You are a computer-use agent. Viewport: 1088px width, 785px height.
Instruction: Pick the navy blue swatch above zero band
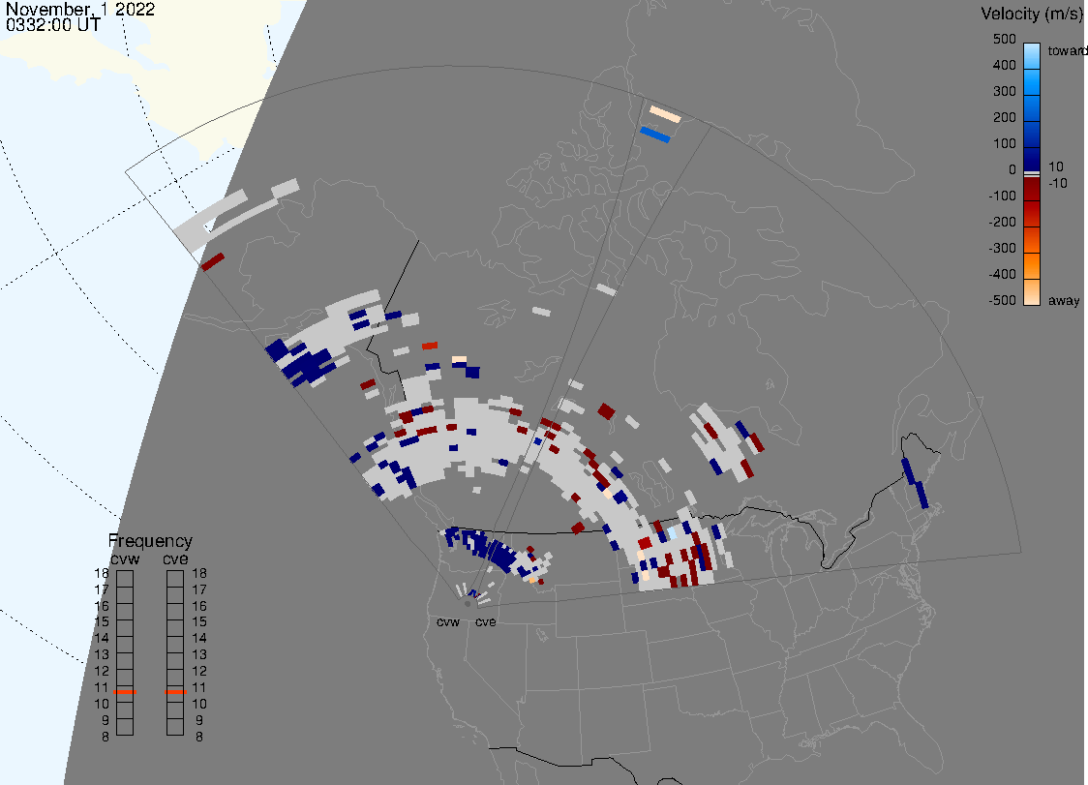coord(1032,160)
